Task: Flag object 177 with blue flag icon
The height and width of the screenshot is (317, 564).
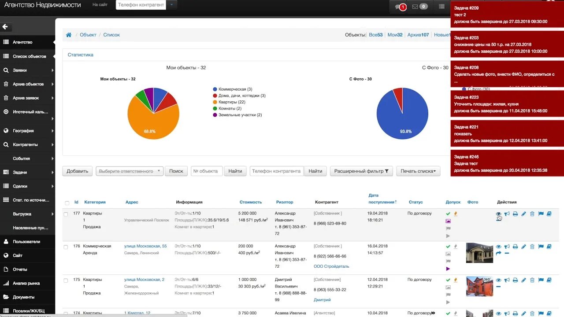Action: [x=541, y=214]
